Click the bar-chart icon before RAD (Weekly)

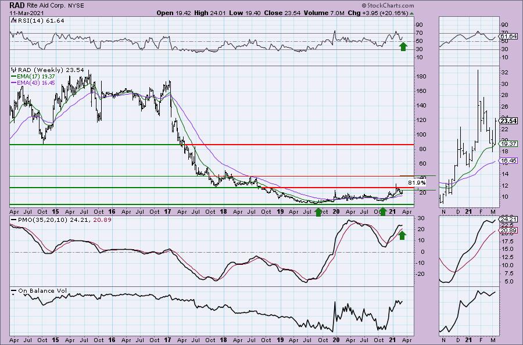(14, 70)
